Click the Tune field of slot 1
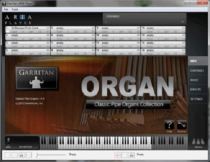 pyautogui.click(x=15, y=31)
